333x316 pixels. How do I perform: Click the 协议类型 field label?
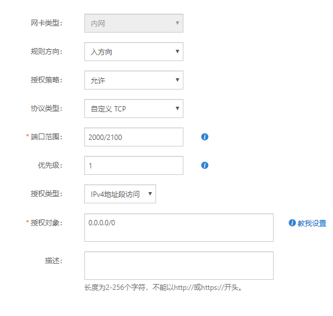(46, 108)
